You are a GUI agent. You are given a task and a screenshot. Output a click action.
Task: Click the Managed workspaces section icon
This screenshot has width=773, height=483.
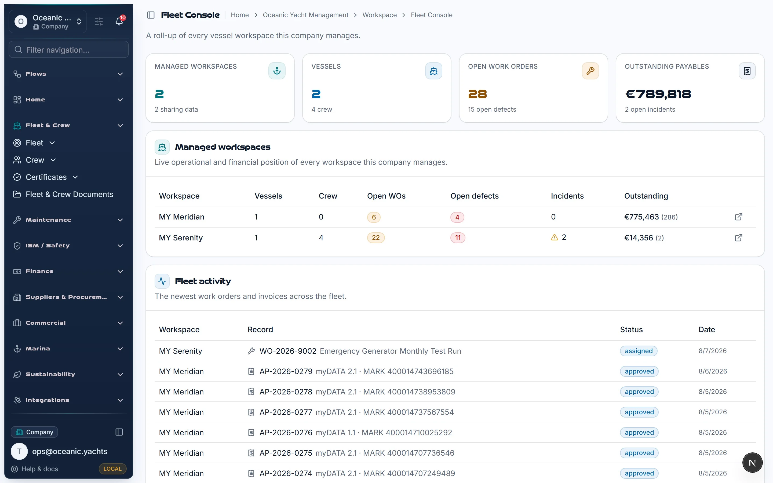click(x=162, y=147)
